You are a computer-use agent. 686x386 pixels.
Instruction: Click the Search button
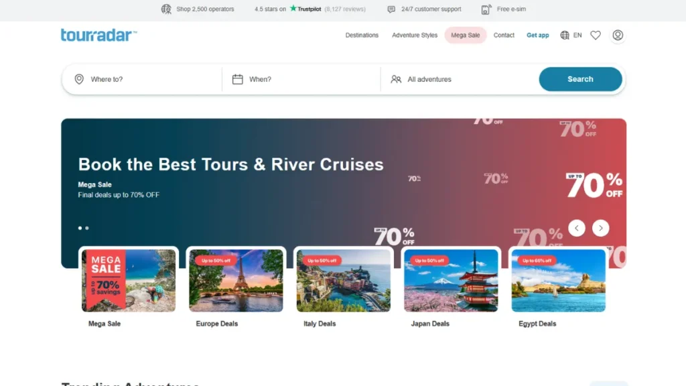click(x=580, y=79)
